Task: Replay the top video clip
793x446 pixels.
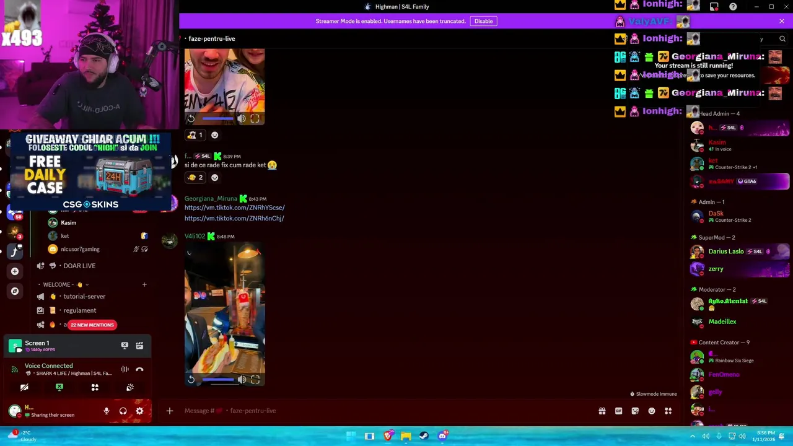Action: [x=191, y=118]
